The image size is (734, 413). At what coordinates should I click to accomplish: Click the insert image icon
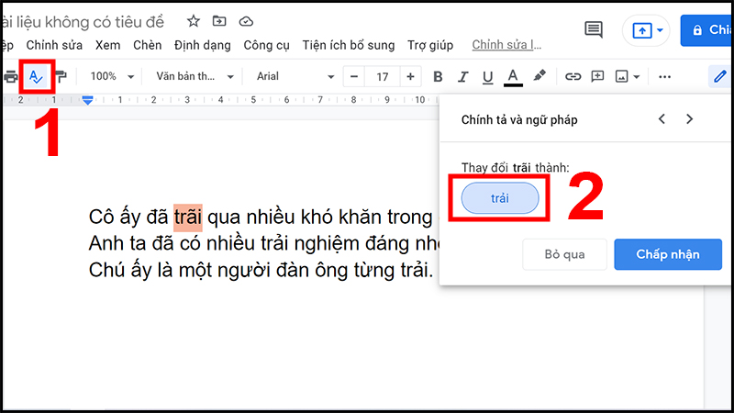click(622, 76)
